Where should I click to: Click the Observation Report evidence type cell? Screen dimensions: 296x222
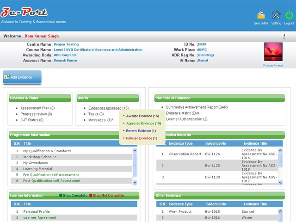(185, 154)
